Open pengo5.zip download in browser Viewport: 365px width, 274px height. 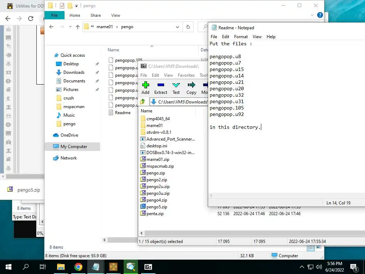click(x=24, y=190)
